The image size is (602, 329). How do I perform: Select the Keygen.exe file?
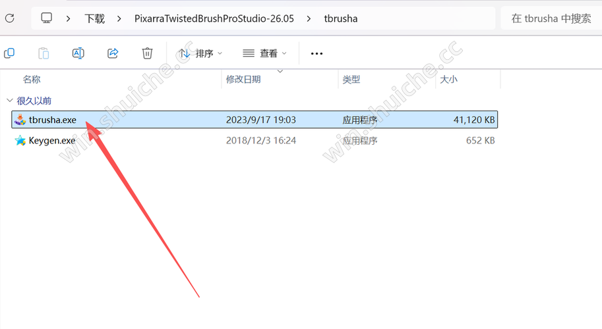tap(255, 141)
